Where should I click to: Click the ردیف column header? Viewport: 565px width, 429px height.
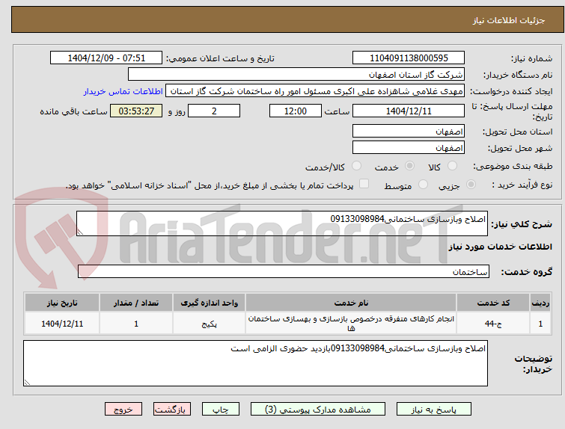(x=540, y=303)
